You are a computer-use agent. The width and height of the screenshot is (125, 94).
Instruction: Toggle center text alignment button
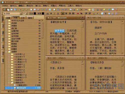[66, 14]
